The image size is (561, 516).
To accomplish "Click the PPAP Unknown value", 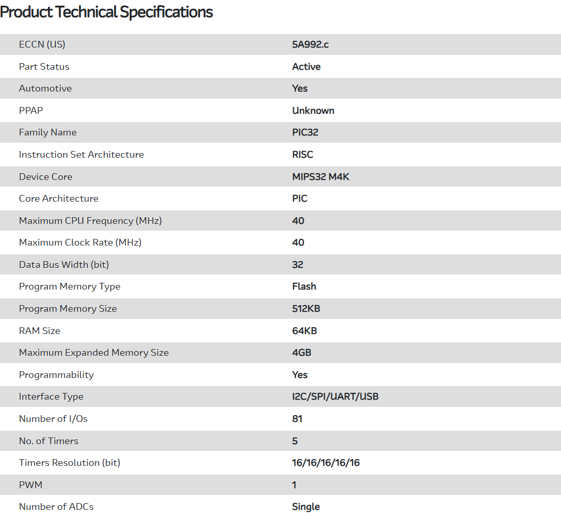I will pos(313,111).
